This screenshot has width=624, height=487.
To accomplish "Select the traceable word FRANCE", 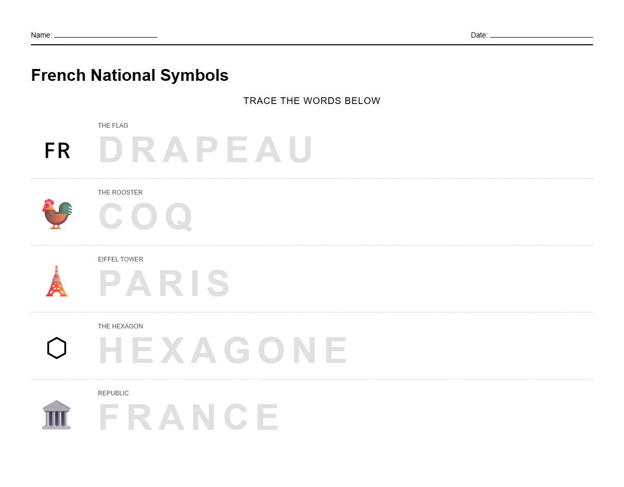I will pyautogui.click(x=189, y=417).
